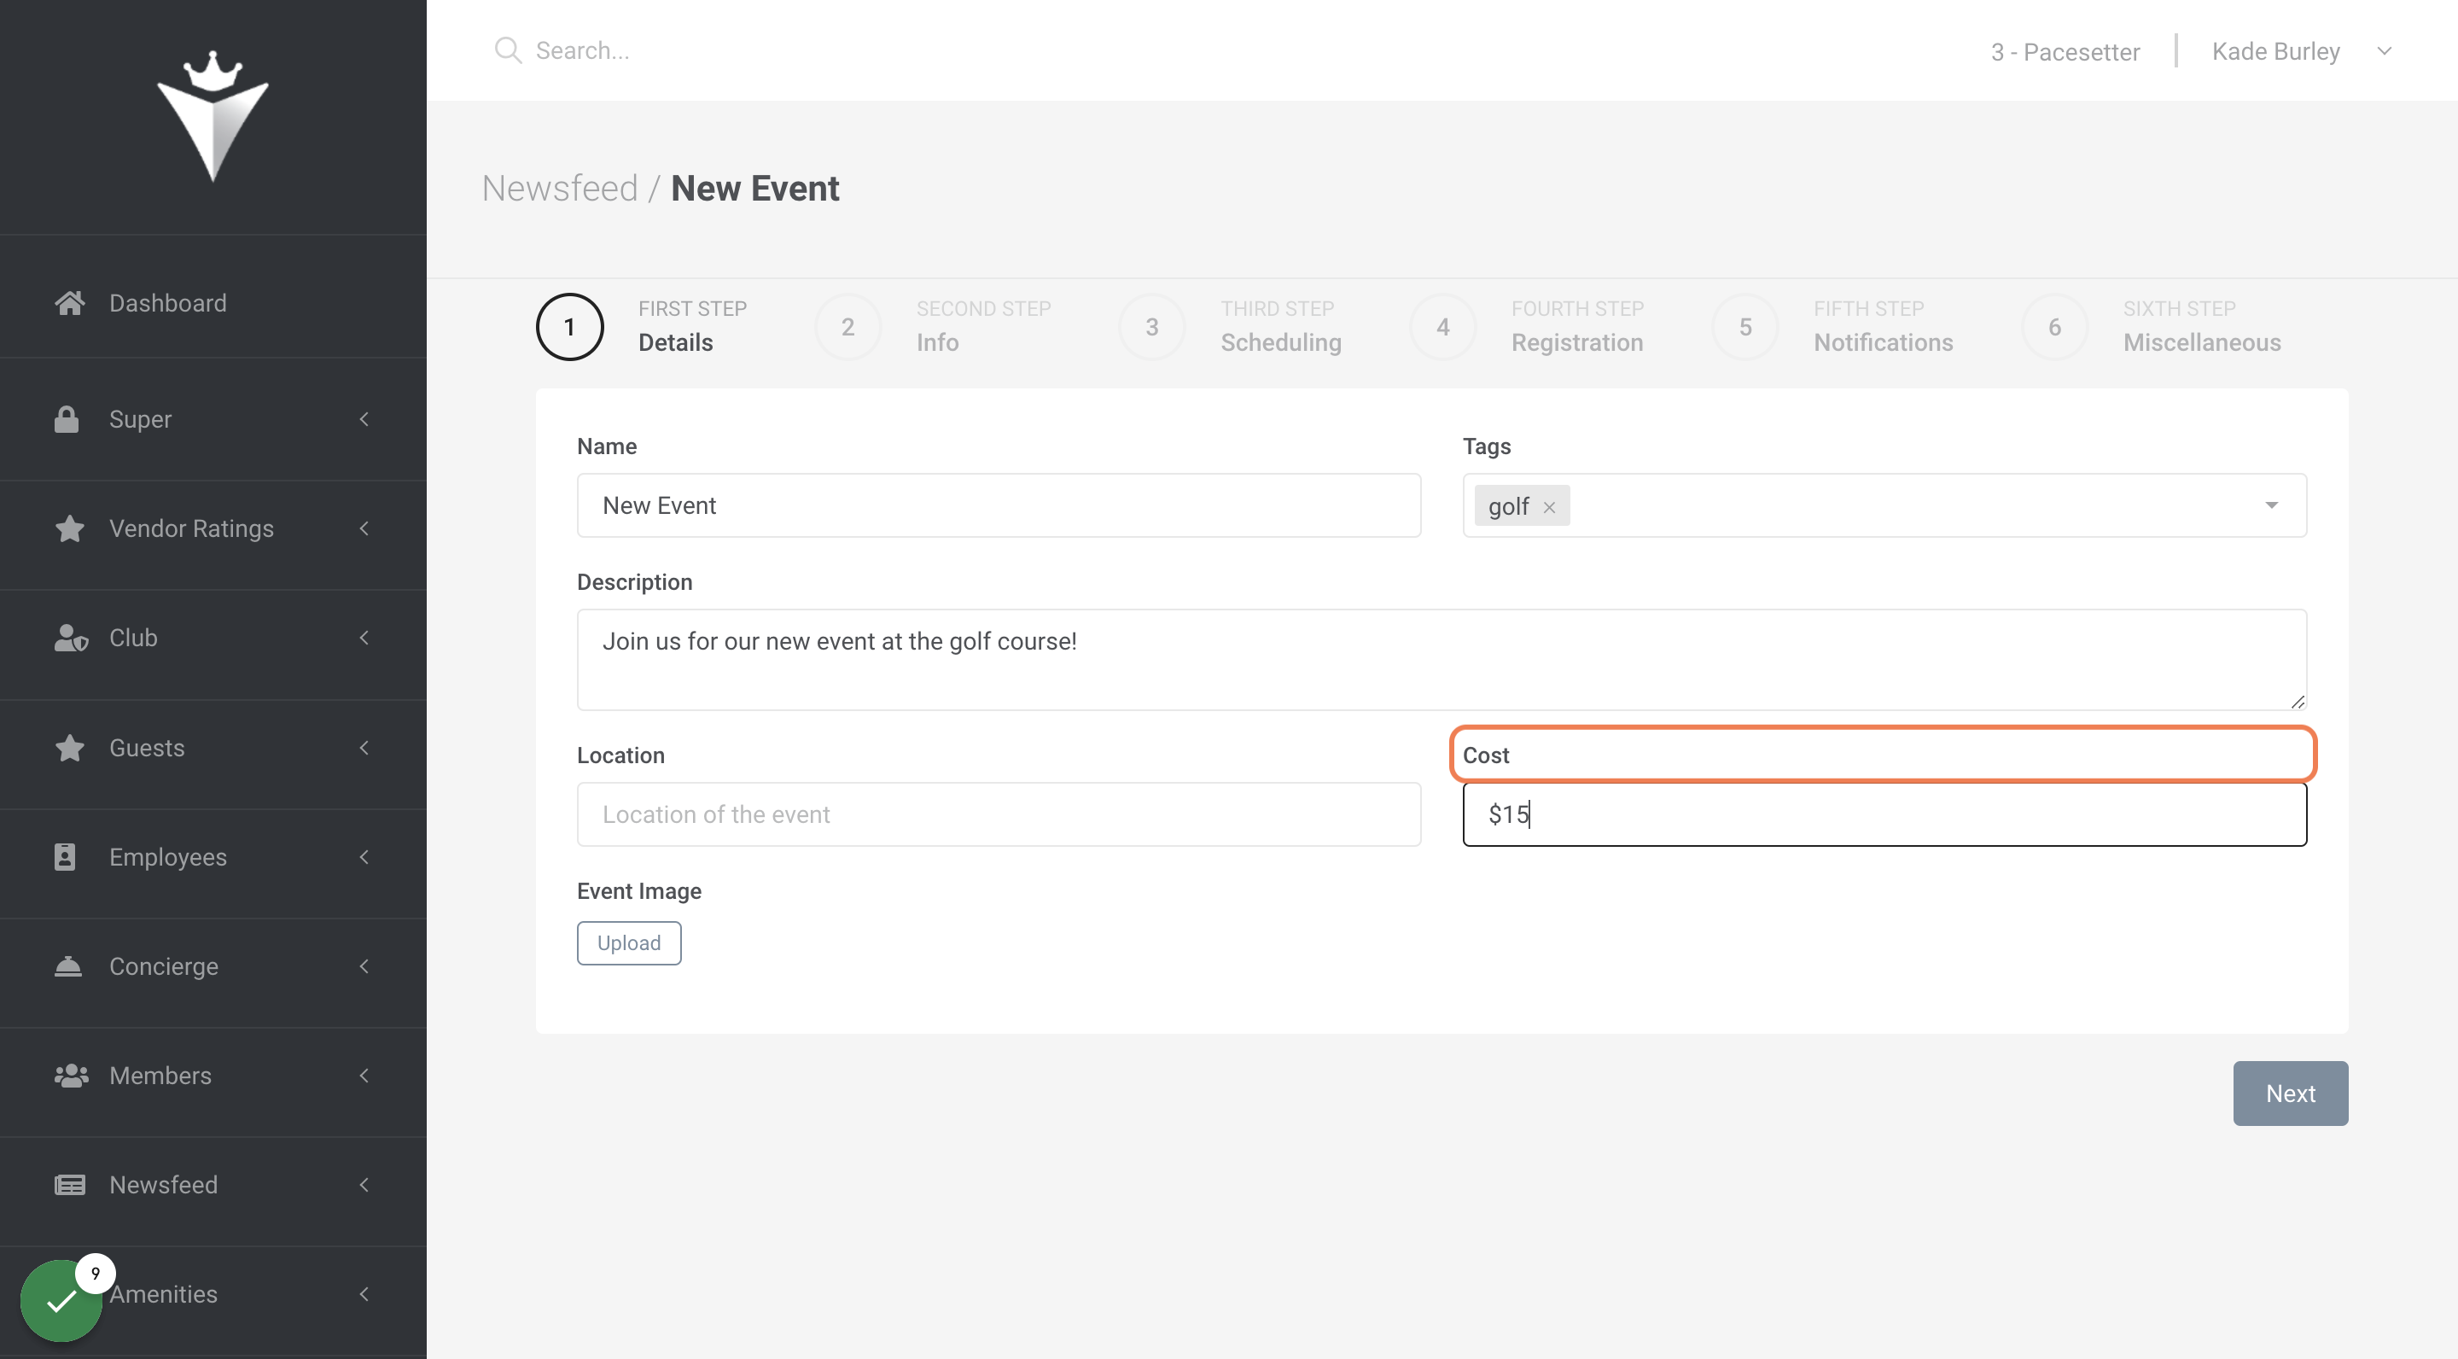Open the Dashboard menu item
The image size is (2458, 1359).
213,304
